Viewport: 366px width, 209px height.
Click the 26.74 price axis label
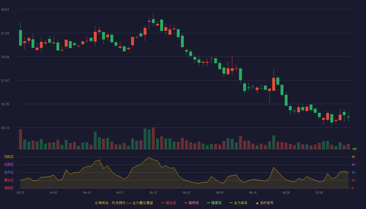[5, 128]
